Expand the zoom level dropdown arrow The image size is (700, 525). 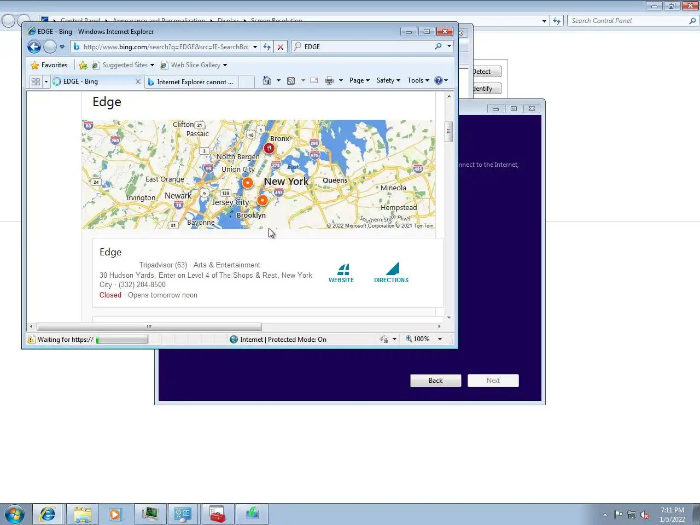(x=440, y=339)
